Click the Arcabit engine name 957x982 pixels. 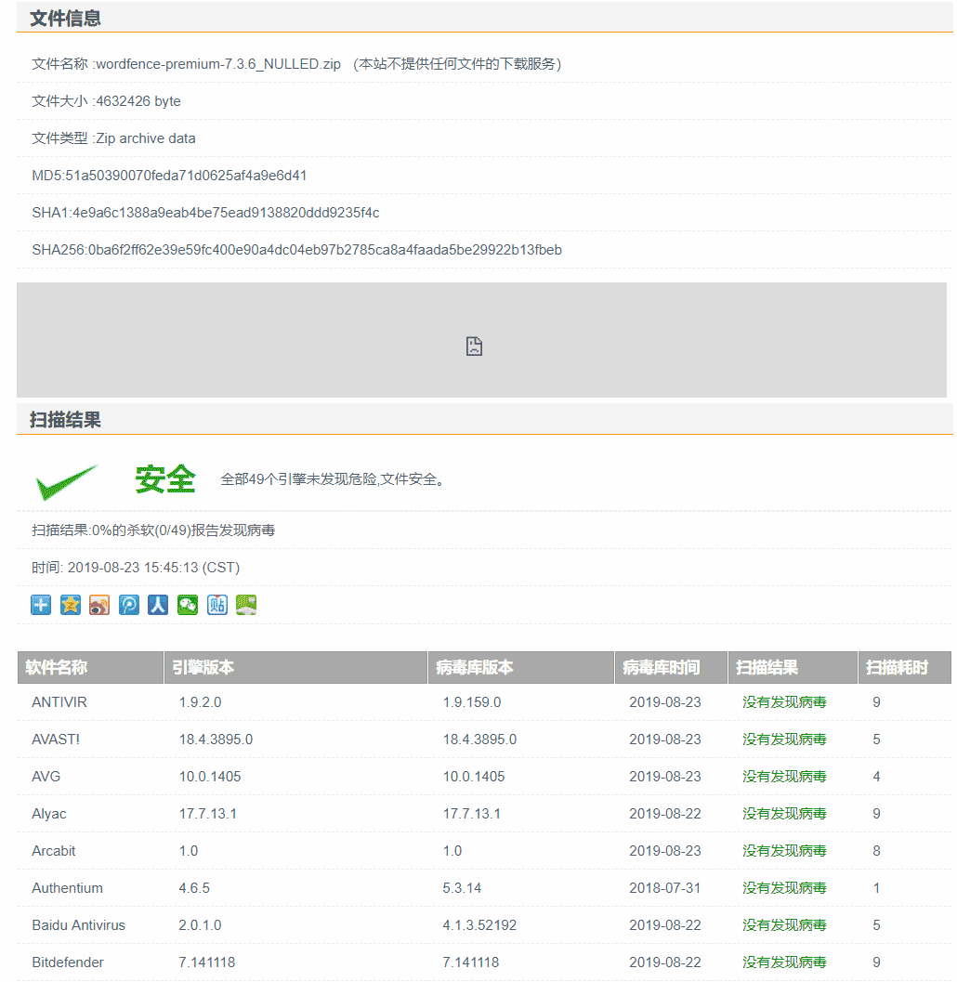(x=54, y=851)
